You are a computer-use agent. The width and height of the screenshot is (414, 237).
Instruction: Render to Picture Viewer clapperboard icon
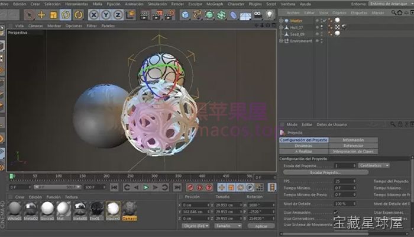point(157,15)
